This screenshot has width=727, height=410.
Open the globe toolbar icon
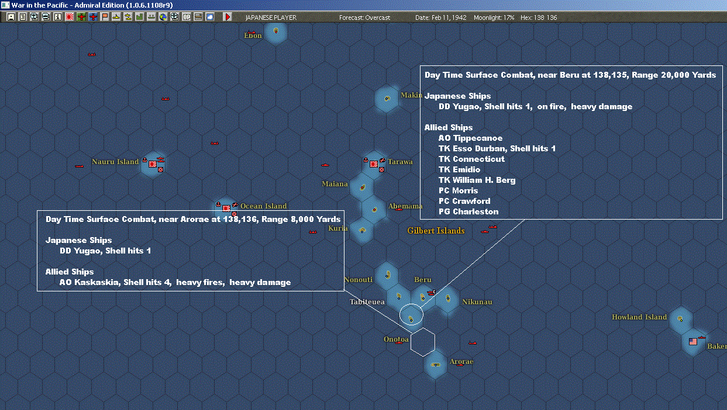[163, 17]
